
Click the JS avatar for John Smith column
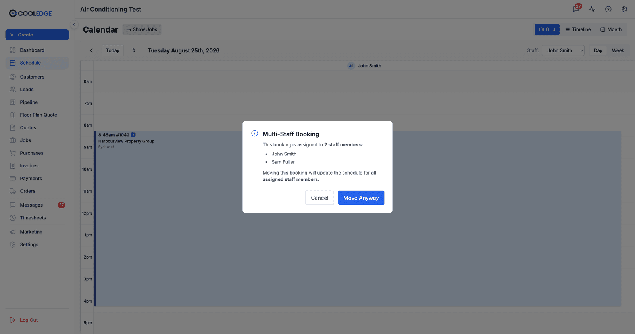coord(351,66)
